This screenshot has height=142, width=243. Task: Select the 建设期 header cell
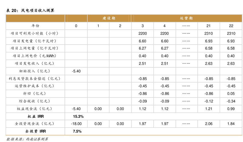click(109, 18)
